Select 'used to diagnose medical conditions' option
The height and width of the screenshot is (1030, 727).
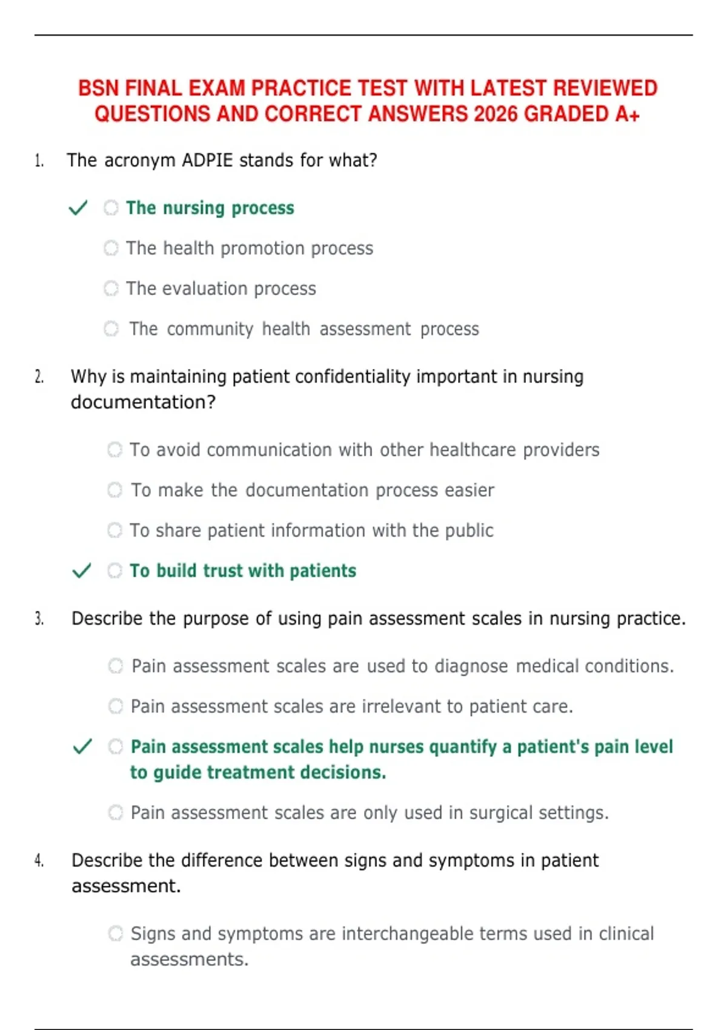[116, 666]
